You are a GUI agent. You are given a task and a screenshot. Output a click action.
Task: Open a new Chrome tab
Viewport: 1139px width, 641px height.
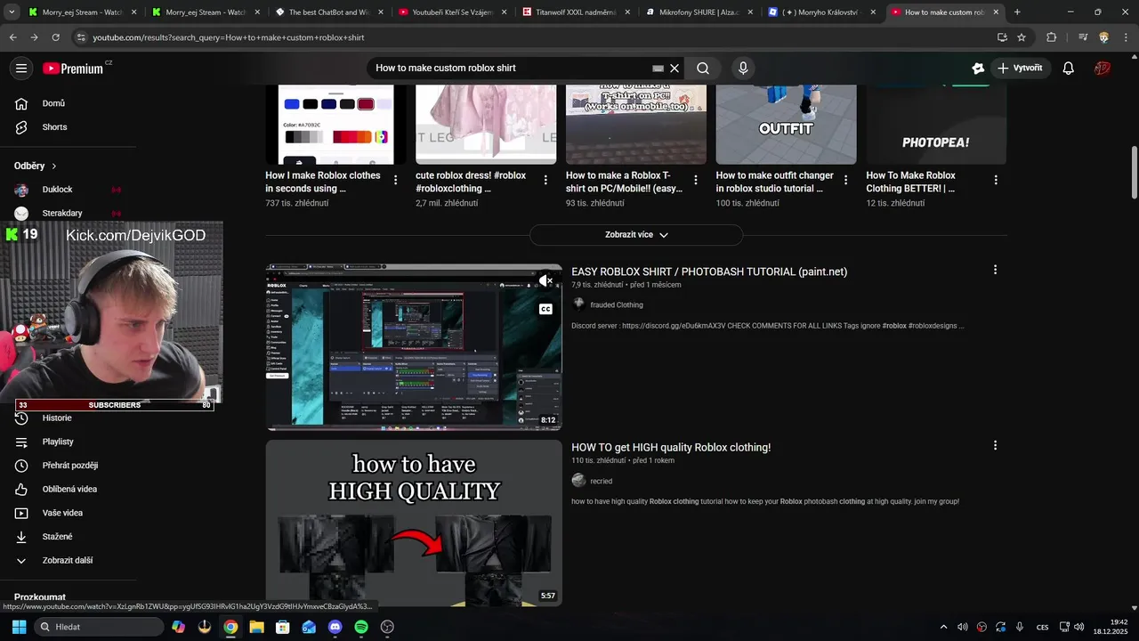(1017, 12)
